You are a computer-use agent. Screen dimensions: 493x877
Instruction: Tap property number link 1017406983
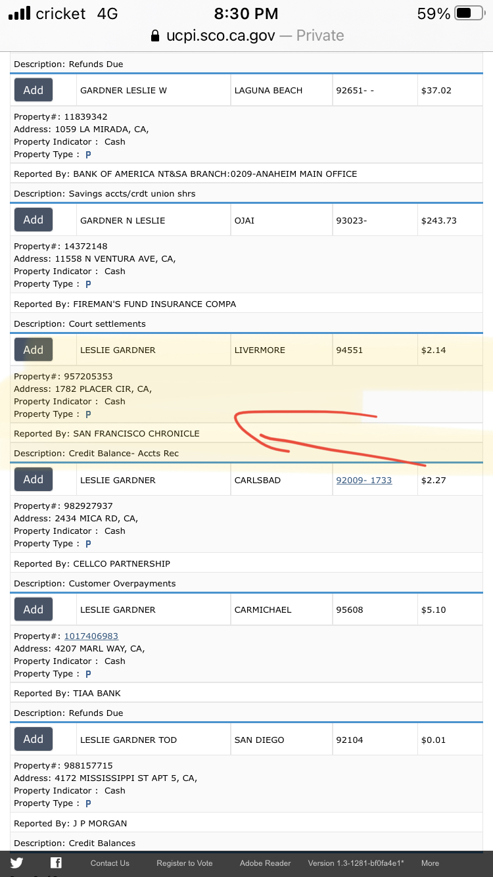point(91,636)
